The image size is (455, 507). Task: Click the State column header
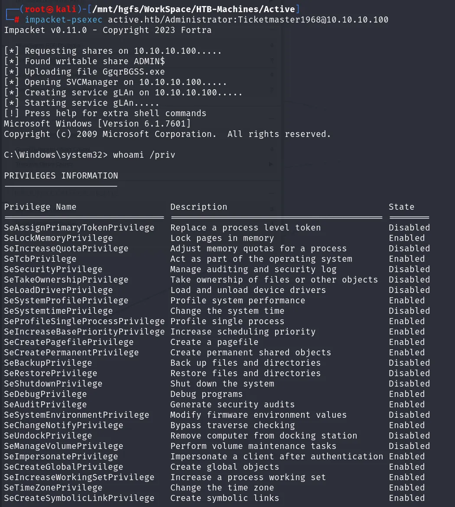coord(401,207)
